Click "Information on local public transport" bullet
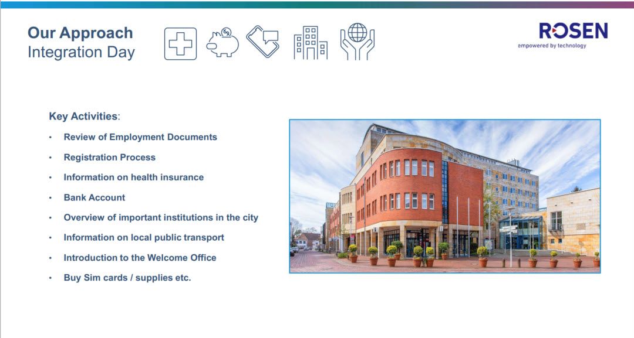 [x=144, y=237]
